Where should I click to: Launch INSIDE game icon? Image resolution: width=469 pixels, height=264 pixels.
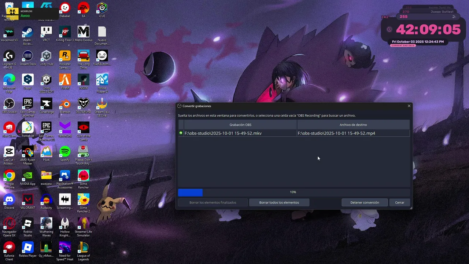pyautogui.click(x=84, y=82)
